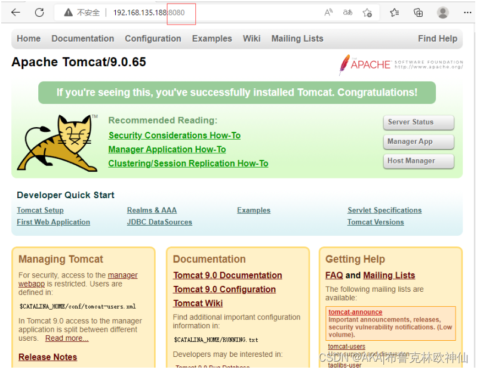Open Documentation in the nav bar
477x370 pixels.
[x=83, y=39]
